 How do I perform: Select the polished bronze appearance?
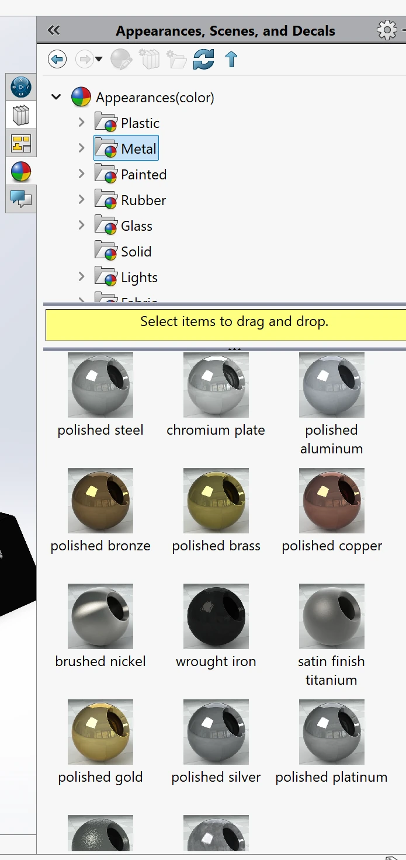(x=100, y=500)
